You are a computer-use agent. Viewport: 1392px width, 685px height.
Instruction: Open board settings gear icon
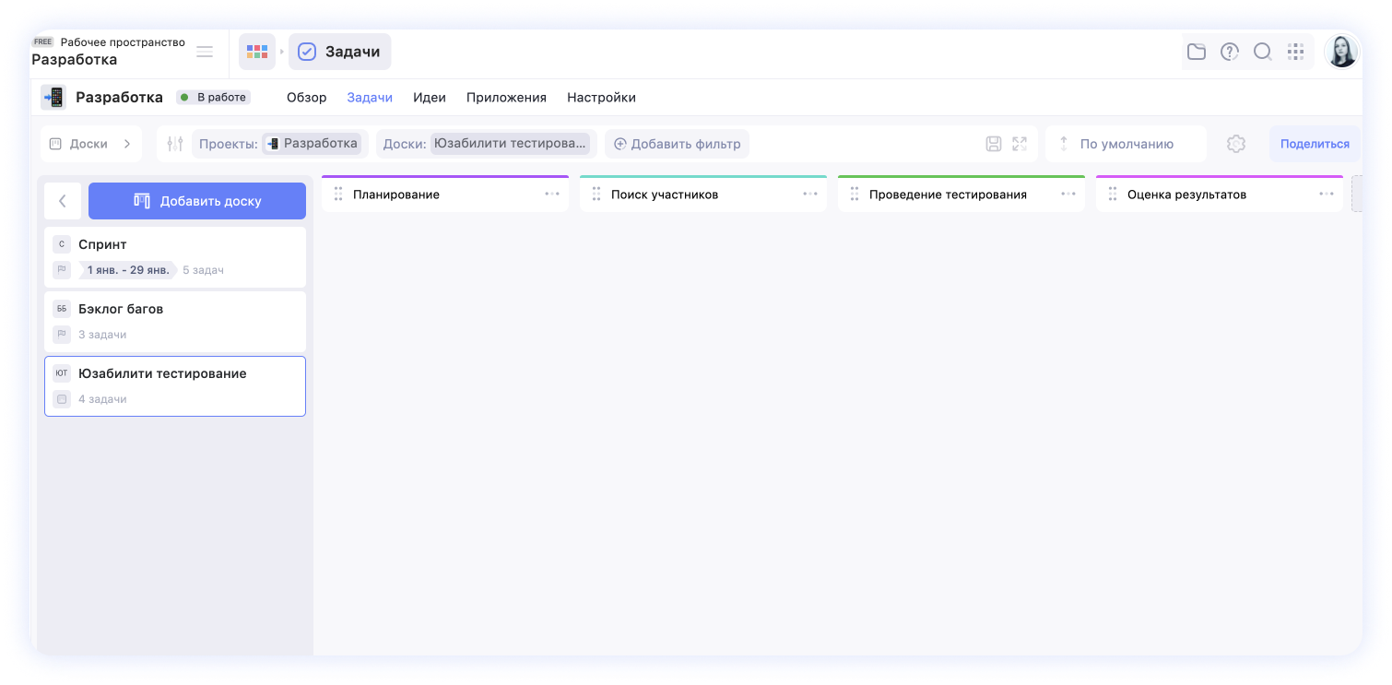[x=1236, y=144]
